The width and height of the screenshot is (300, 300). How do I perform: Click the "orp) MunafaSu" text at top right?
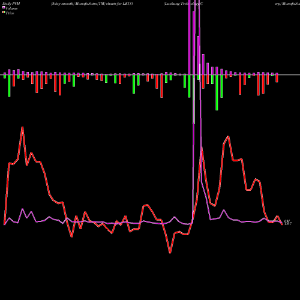[287, 4]
